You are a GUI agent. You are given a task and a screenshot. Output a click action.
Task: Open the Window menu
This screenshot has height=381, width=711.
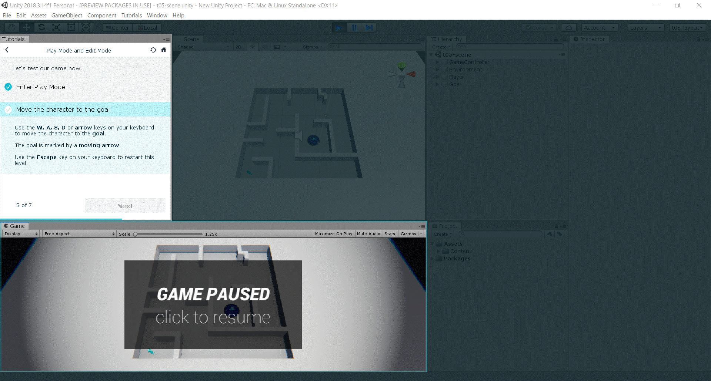(x=157, y=16)
